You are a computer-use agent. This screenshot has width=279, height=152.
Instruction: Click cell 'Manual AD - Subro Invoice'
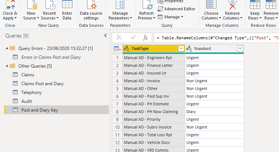154,127
